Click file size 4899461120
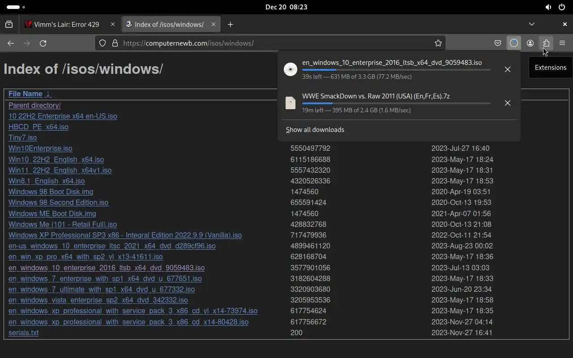Image resolution: width=573 pixels, height=358 pixels. (310, 246)
